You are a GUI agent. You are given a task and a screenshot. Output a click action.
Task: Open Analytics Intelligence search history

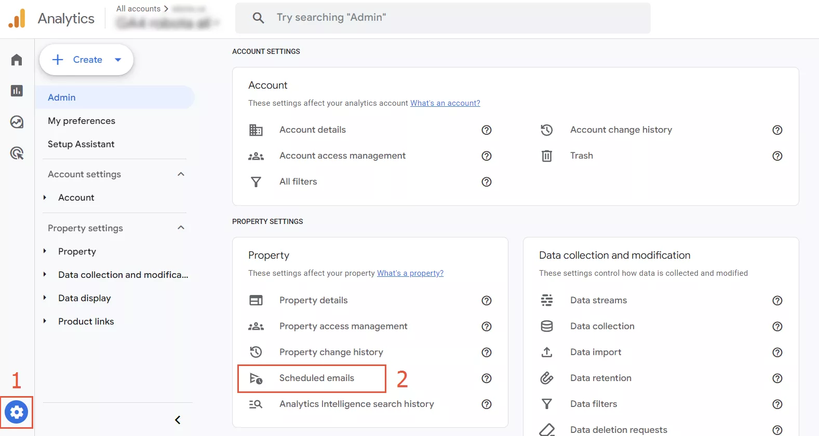pos(357,404)
